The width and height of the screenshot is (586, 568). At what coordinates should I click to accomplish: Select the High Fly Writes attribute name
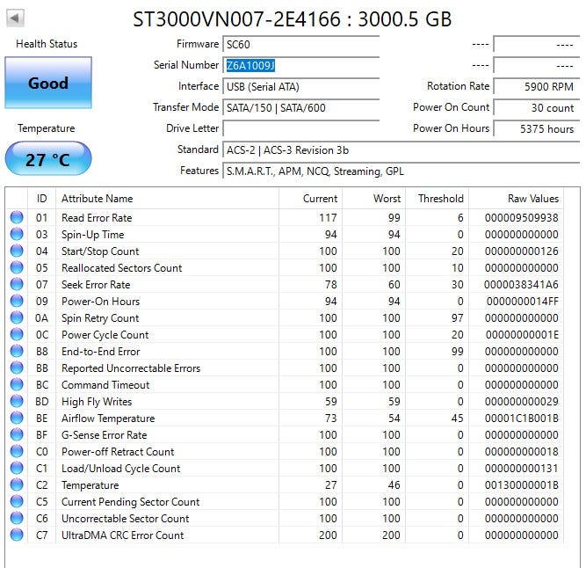pyautogui.click(x=97, y=402)
